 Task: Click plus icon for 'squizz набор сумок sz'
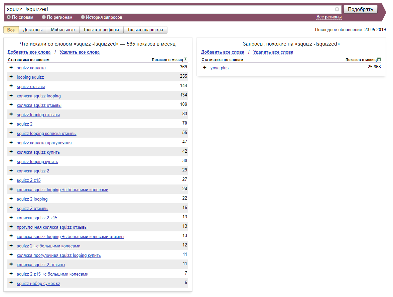tap(11, 283)
